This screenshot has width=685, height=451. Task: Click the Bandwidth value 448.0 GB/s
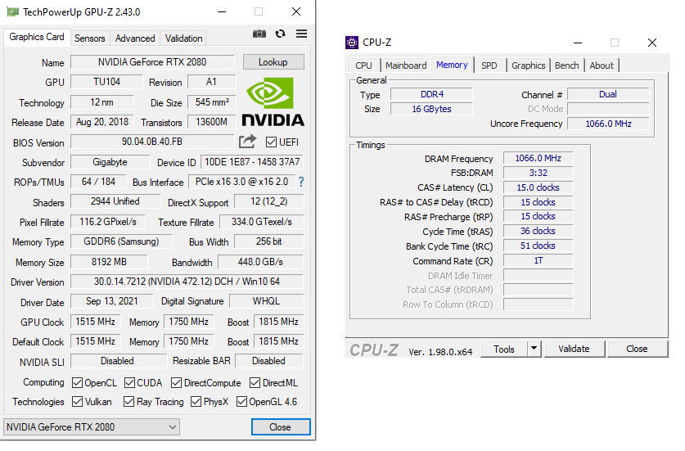click(260, 262)
